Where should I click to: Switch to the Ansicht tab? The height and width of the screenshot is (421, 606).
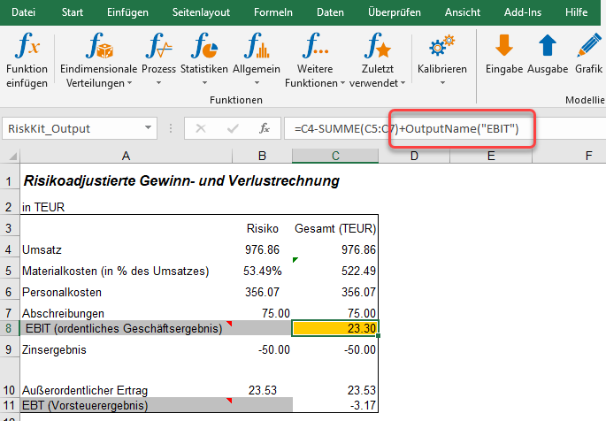point(462,12)
